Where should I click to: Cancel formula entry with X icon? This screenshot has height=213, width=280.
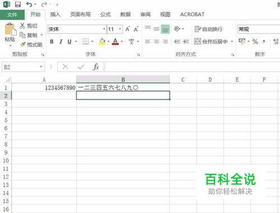66,67
